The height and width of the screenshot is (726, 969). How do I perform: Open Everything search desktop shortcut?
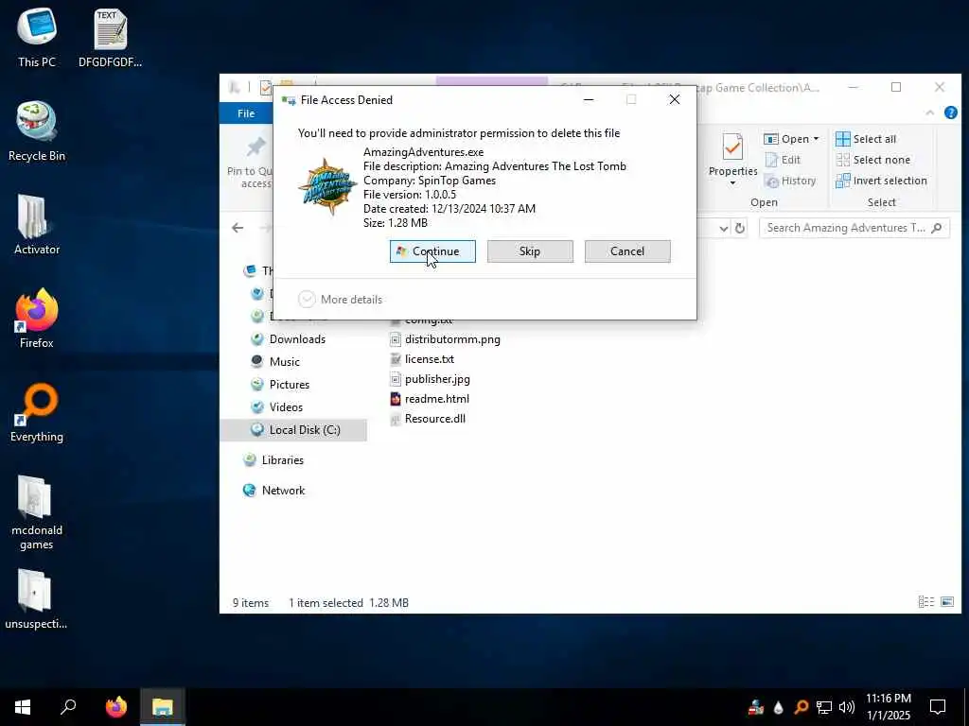tap(37, 412)
